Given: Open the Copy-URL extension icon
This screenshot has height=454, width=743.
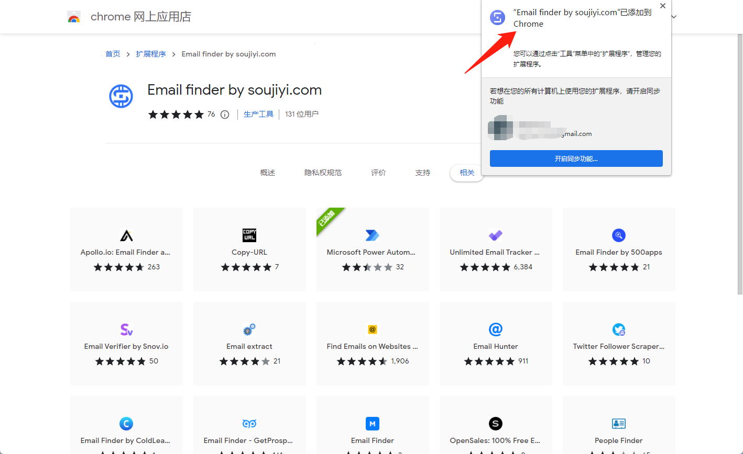Looking at the screenshot, I should tap(249, 235).
